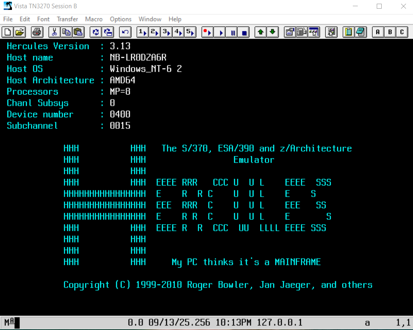This screenshot has height=330, width=413.
Task: Run macro 3 toolbar button
Action: coord(166,32)
